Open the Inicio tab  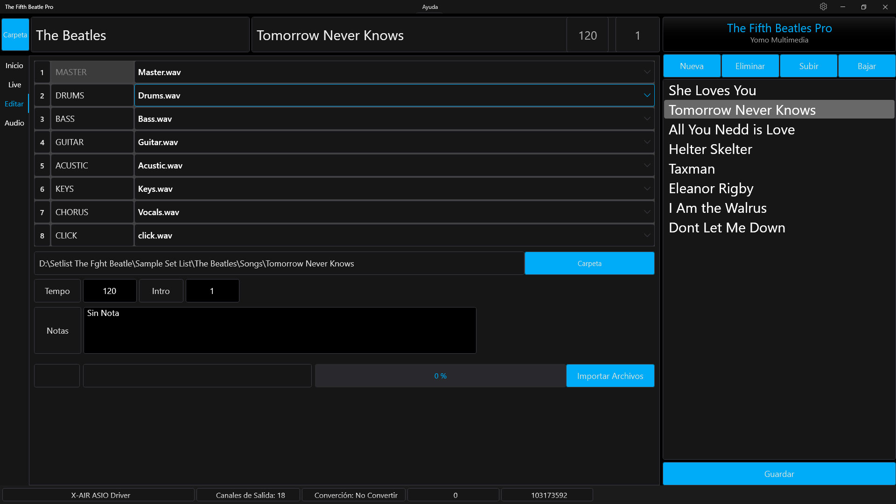click(14, 65)
